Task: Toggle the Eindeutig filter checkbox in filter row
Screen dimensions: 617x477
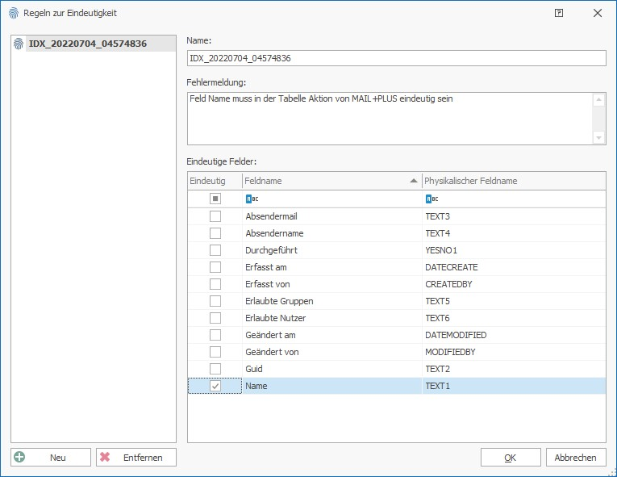Action: coord(215,199)
